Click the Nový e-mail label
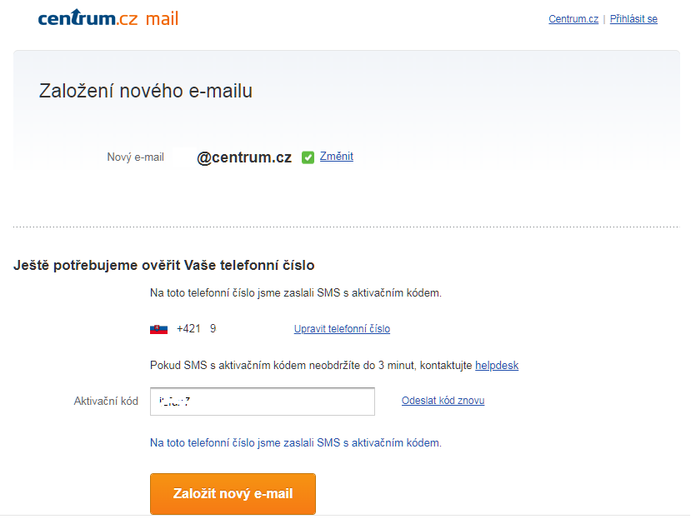This screenshot has width=696, height=529. point(135,157)
